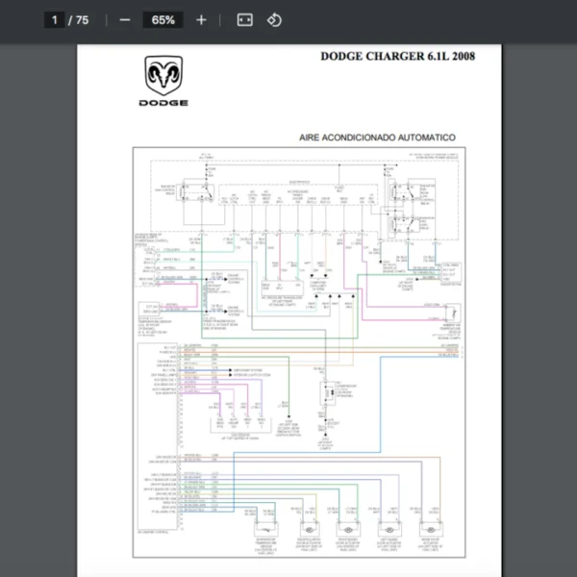Click the total page count 75

[82, 20]
